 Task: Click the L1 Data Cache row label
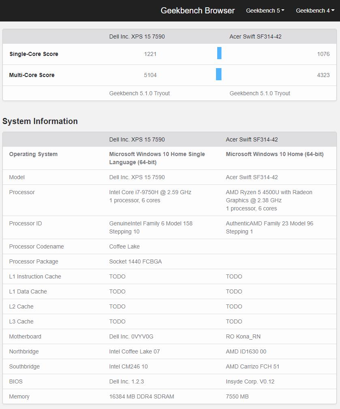28,291
